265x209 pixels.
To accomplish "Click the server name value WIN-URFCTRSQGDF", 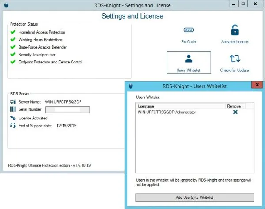I will [x=63, y=102].
